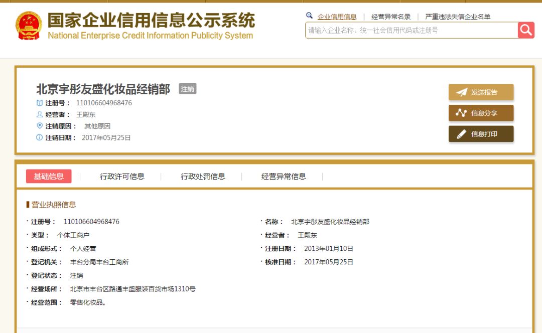Click the 信息打印 button
The image size is (542, 333).
(x=480, y=134)
